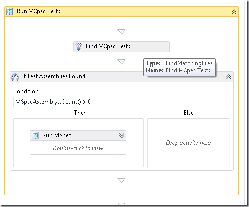
Task: Click the Double-click to view text
Action: 78,148
